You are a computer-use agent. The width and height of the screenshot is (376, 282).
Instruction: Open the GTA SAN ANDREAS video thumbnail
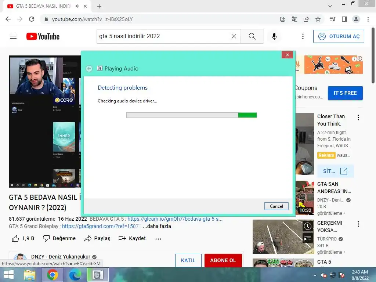coord(305,198)
